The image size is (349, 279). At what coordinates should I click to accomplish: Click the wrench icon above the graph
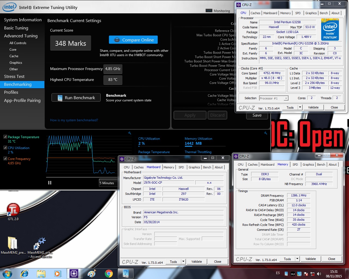[130, 133]
